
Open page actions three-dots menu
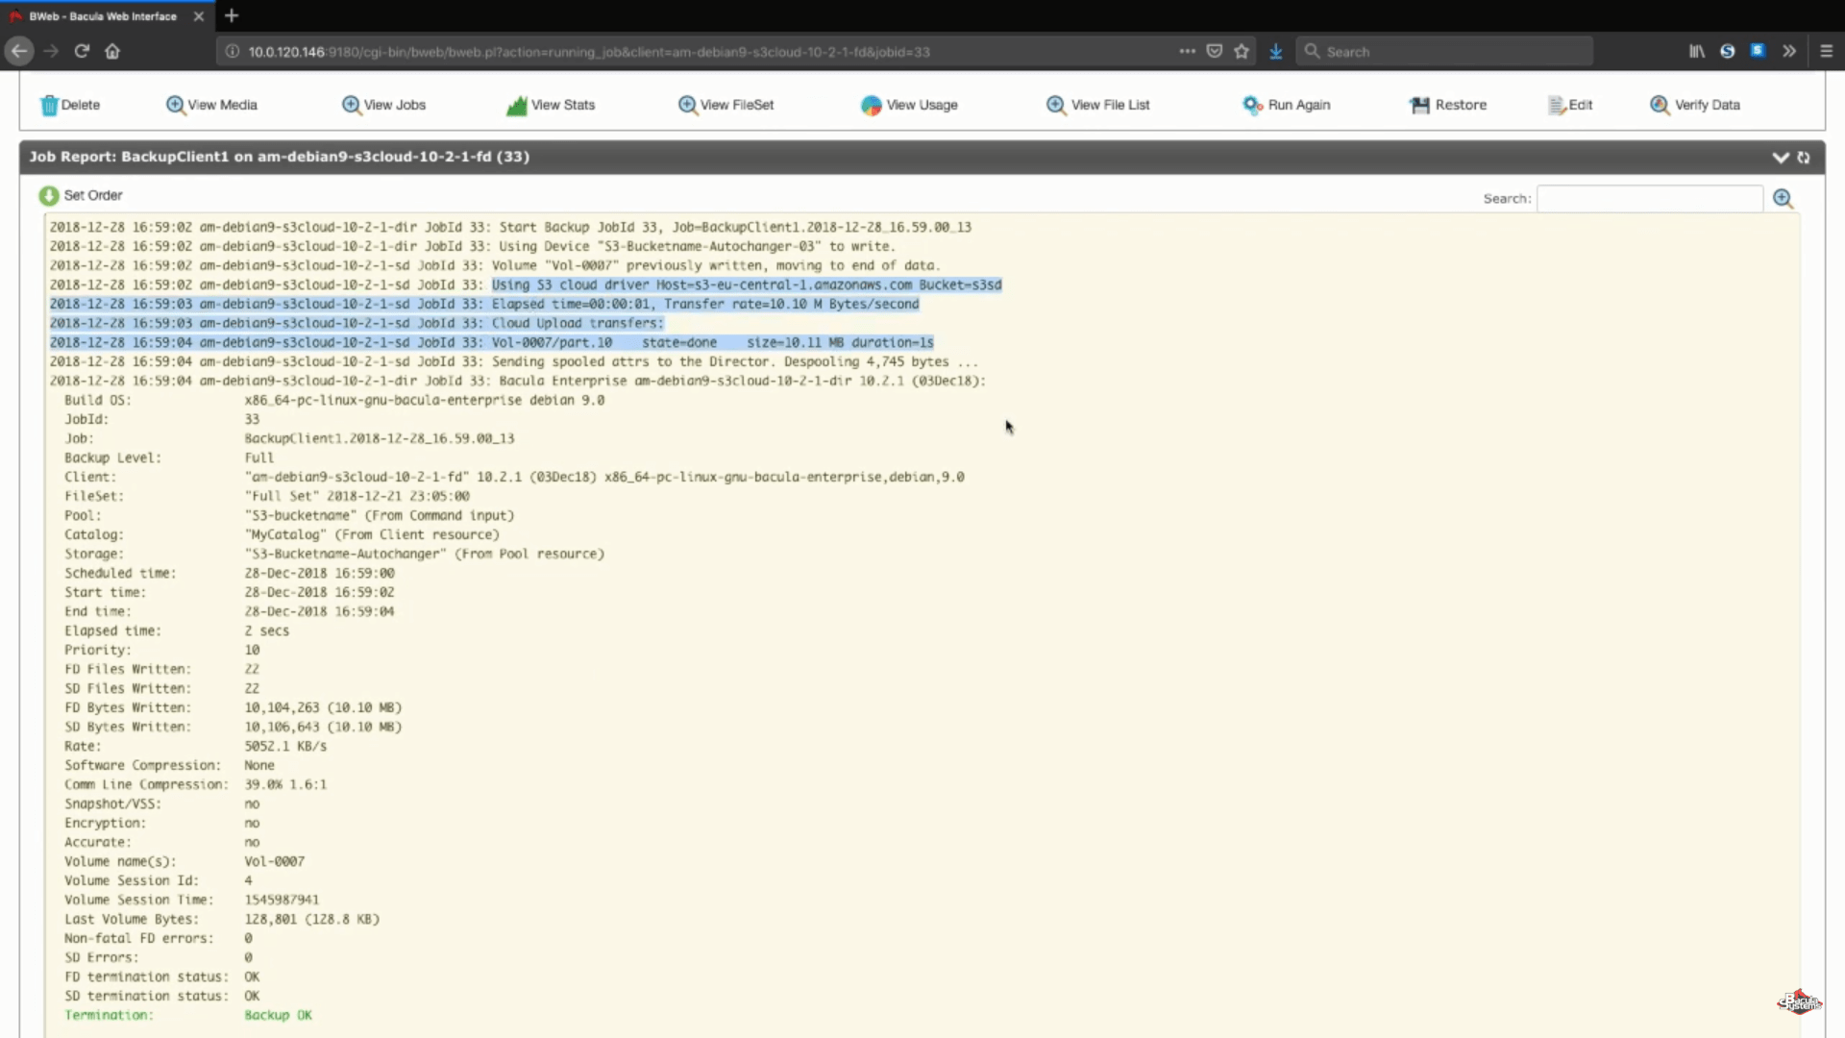[x=1188, y=51]
